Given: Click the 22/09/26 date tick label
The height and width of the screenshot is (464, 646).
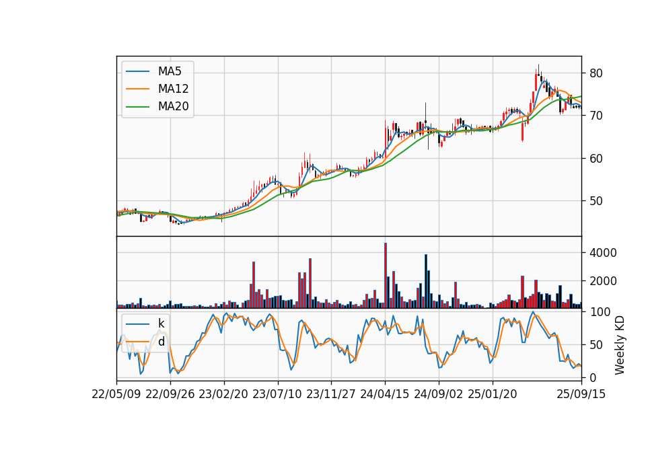Looking at the screenshot, I should (170, 394).
